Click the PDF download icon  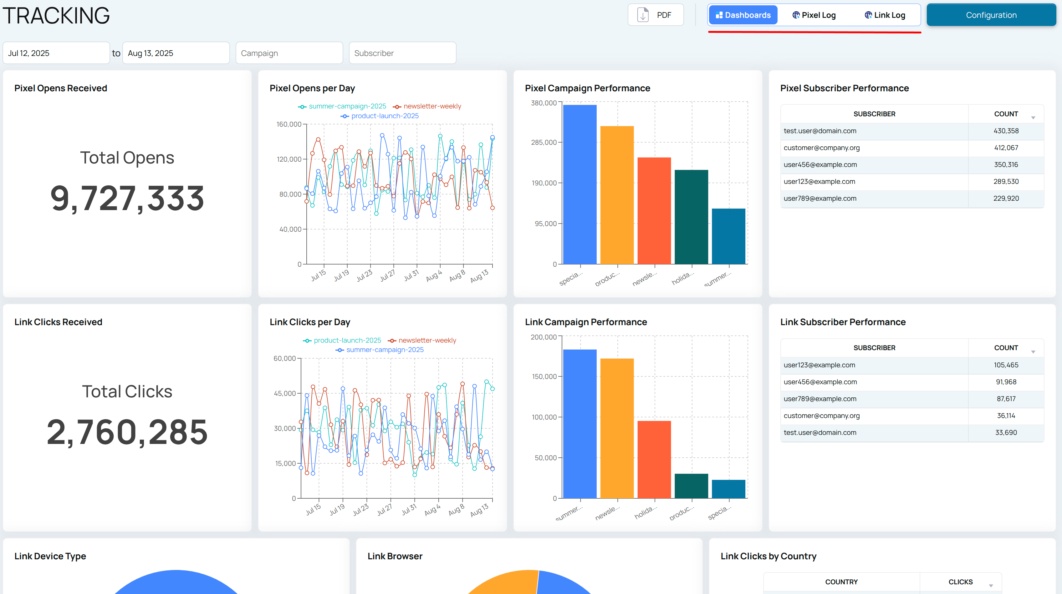[642, 15]
